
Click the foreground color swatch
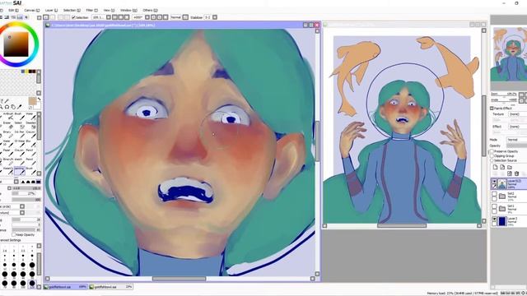(x=33, y=101)
